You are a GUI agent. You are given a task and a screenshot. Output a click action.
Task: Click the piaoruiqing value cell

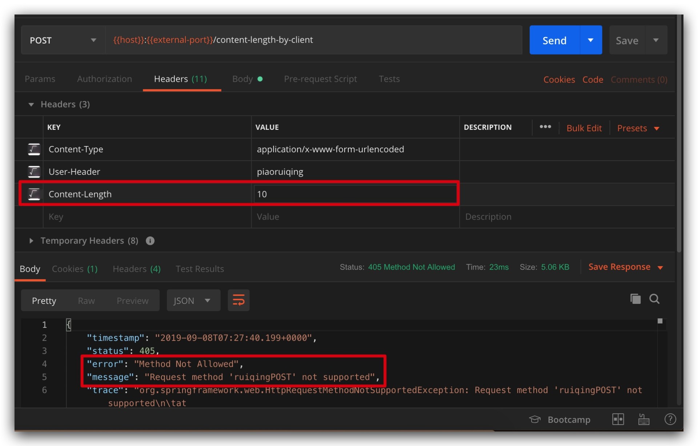355,172
